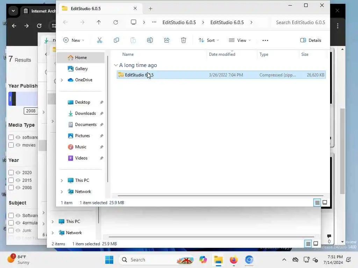Viewport: 358px width, 268px height.
Task: Check the Junk subject checkbox
Action: tap(11, 230)
